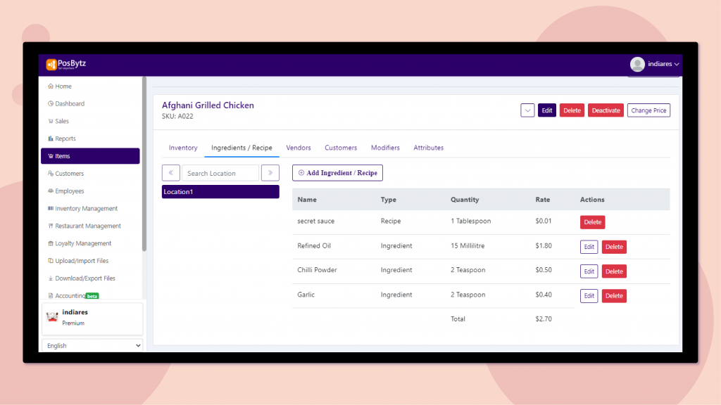Open the dropdown arrow beside the Edit button

(527, 110)
